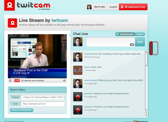The width and height of the screenshot is (168, 122).
Task: Click the first procaster red arrow avatar
Action: 78,97
